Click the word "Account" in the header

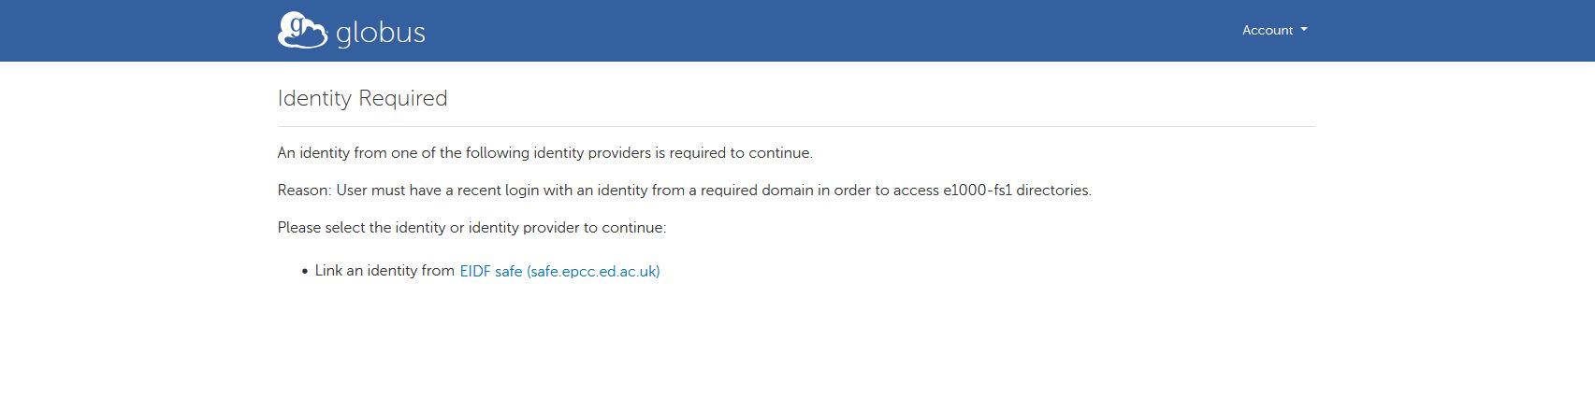tap(1267, 30)
